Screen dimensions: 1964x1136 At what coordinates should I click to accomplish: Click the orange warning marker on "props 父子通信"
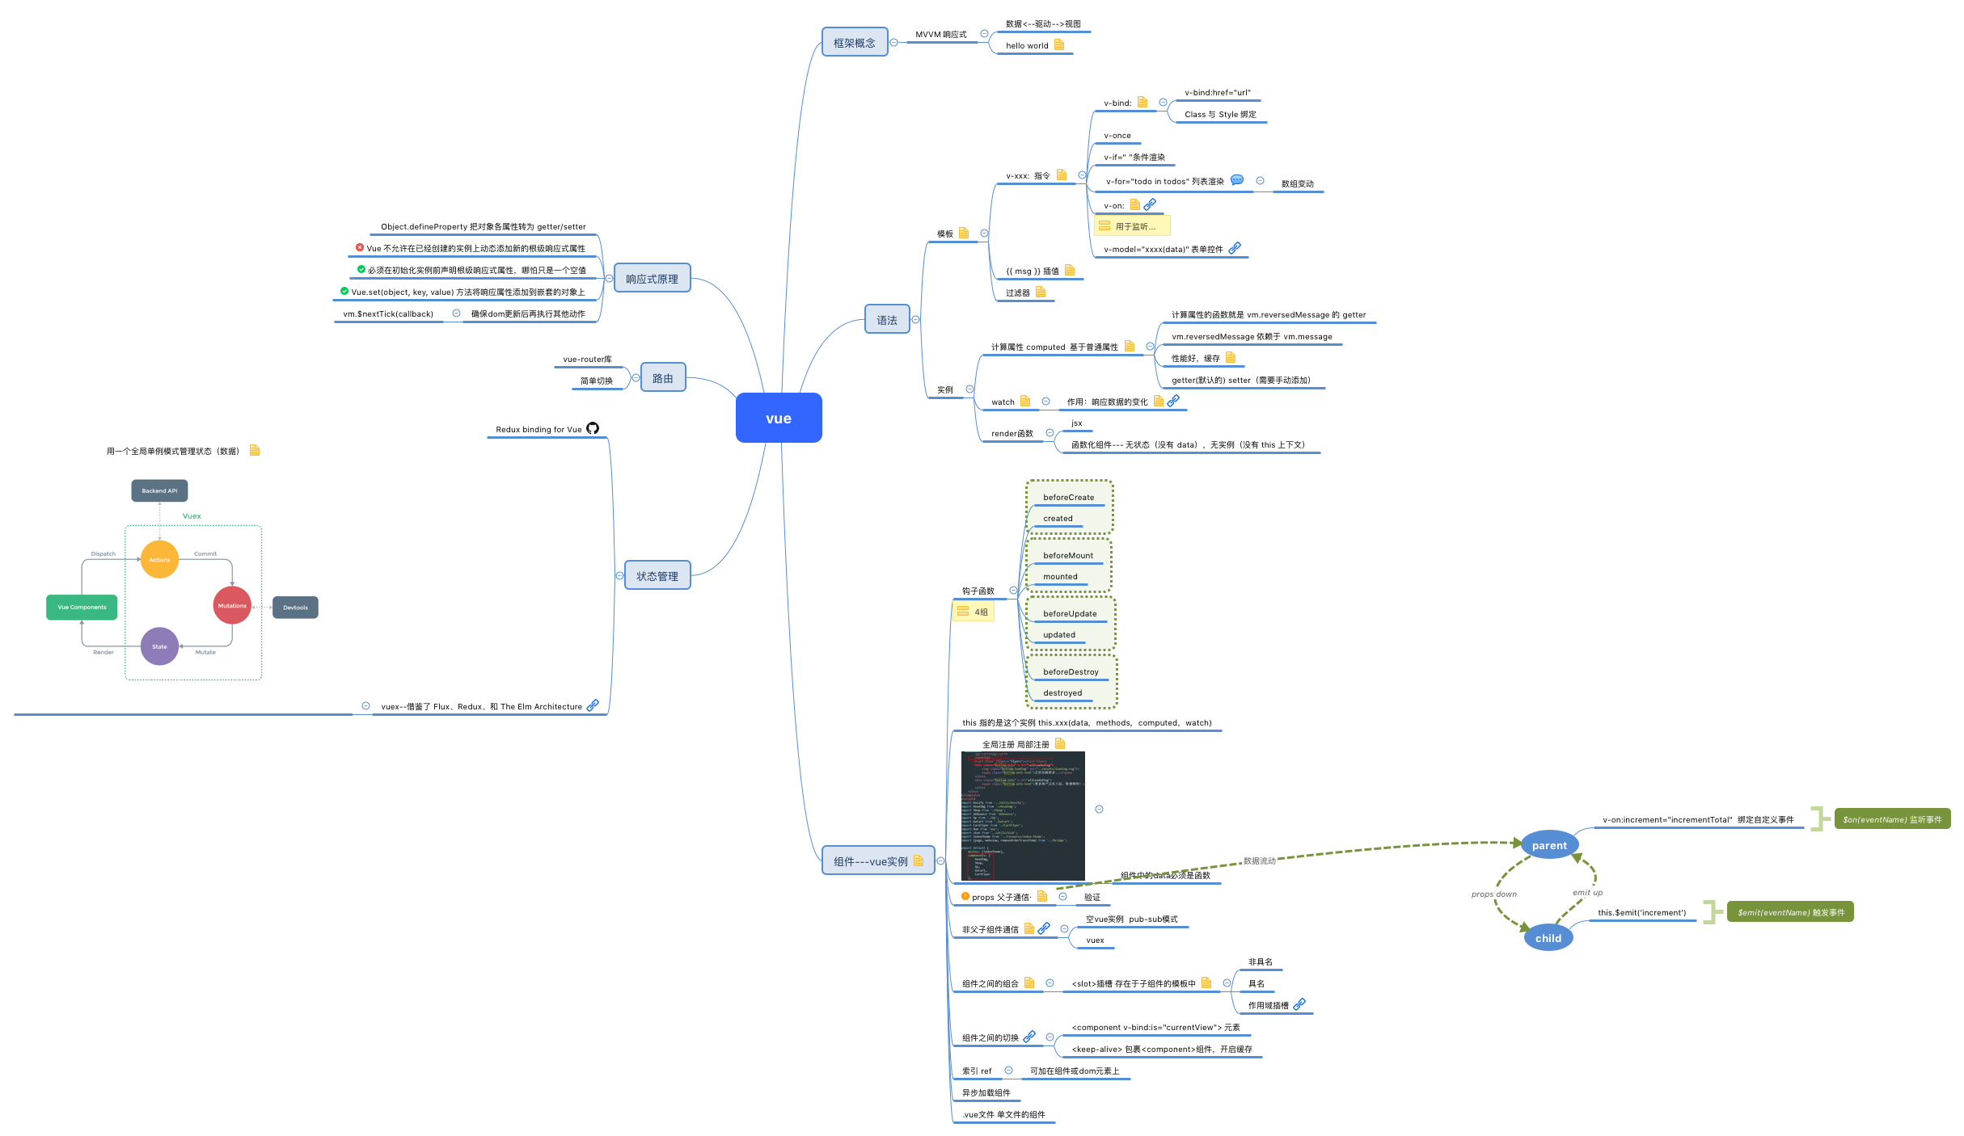tap(965, 897)
